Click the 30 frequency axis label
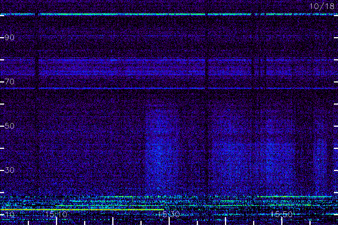 pyautogui.click(x=9, y=170)
